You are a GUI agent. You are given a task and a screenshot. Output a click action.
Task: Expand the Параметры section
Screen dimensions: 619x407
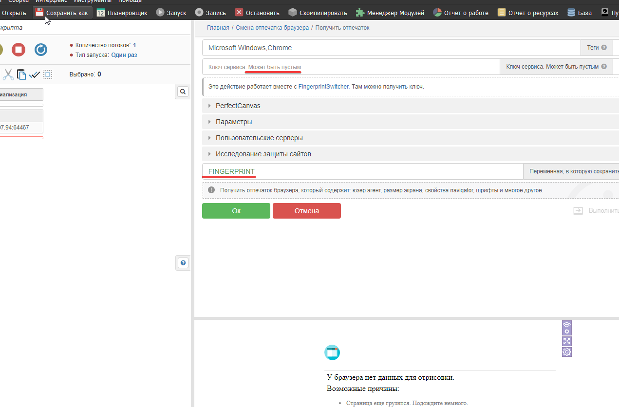pyautogui.click(x=234, y=122)
